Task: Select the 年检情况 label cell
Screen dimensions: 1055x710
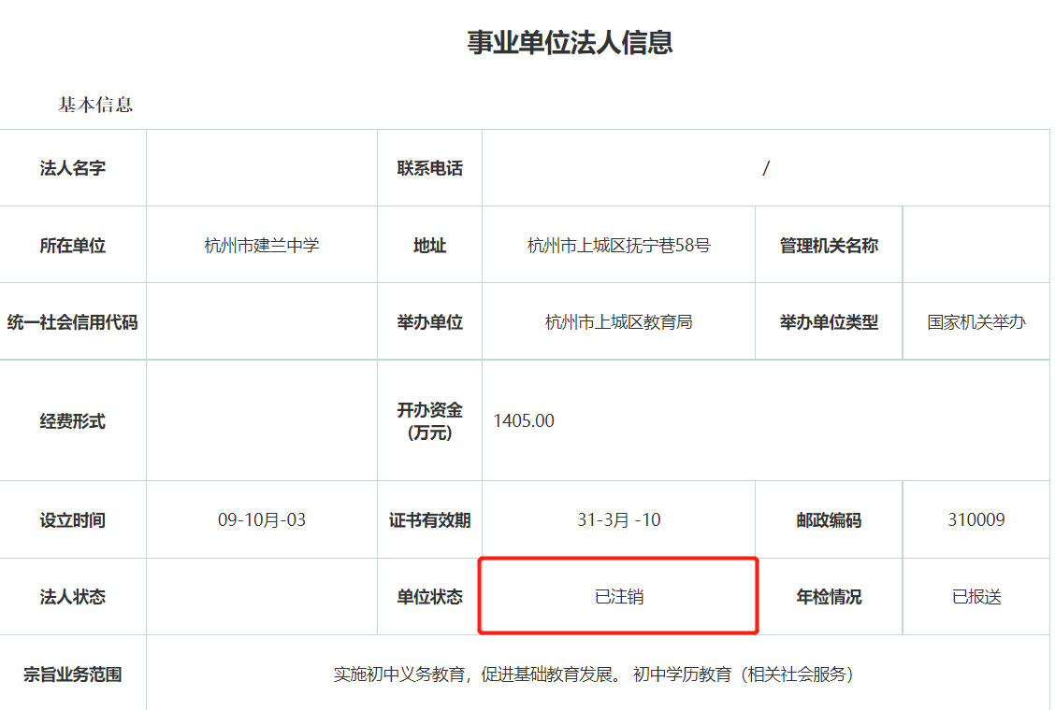Action: click(829, 596)
